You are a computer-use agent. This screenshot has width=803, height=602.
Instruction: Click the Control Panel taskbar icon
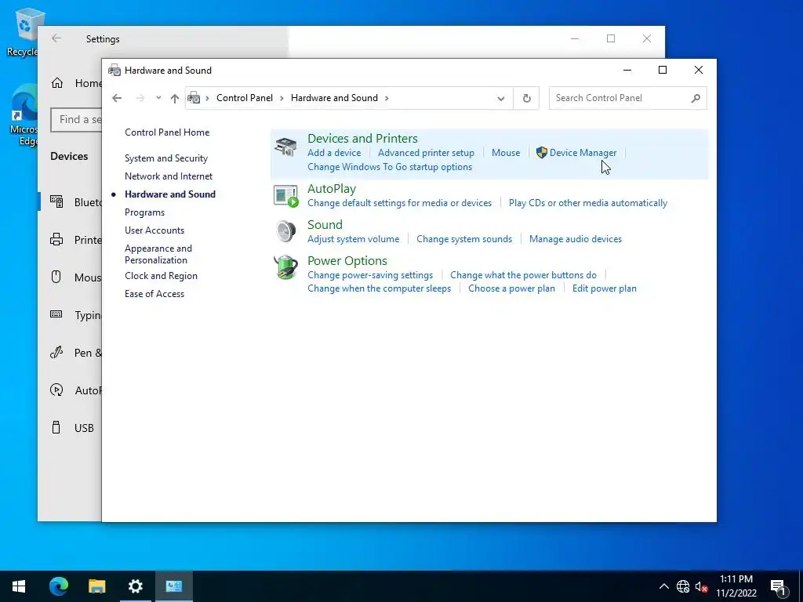tap(174, 586)
